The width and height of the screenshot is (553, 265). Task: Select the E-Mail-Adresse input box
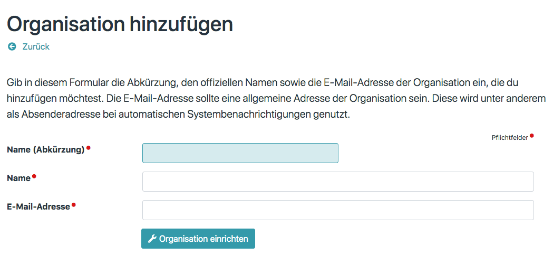[338, 210]
